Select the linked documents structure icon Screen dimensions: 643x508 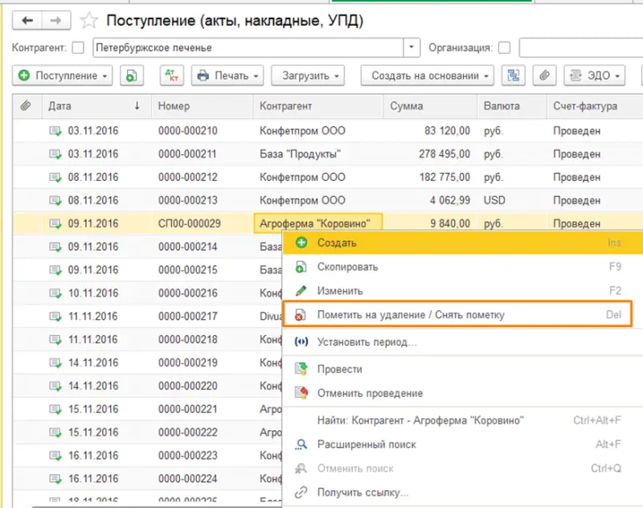[514, 76]
